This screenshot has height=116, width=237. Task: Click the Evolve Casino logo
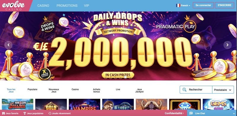(x=13, y=6)
